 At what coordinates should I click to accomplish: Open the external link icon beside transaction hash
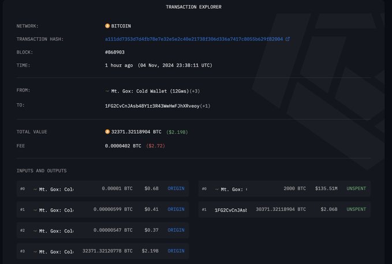[x=288, y=39]
